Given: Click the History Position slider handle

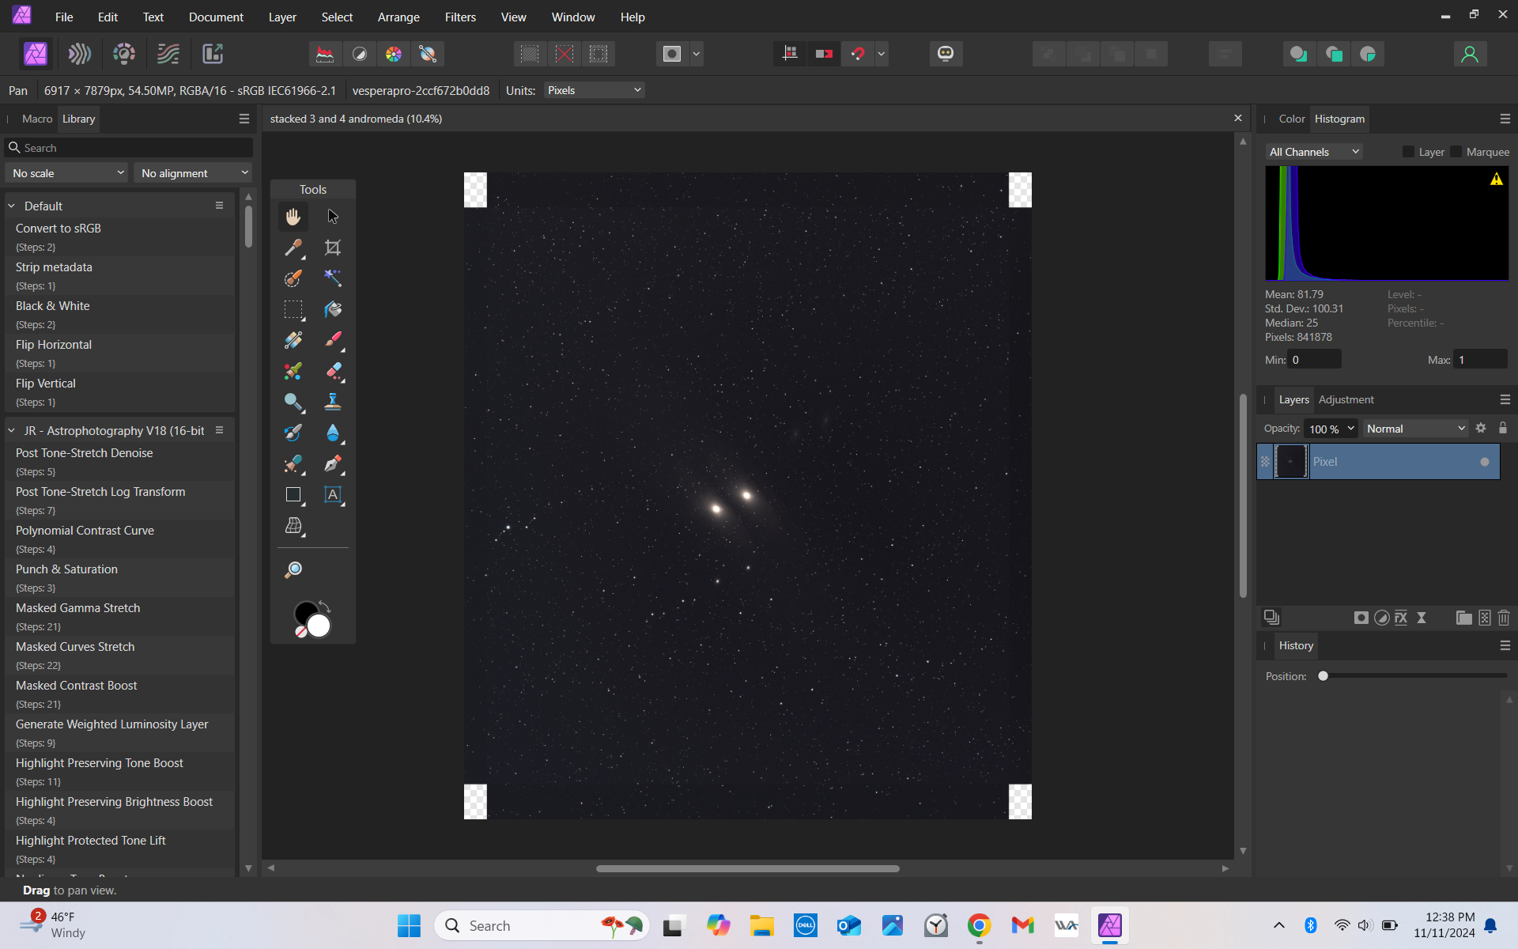Looking at the screenshot, I should [1323, 676].
